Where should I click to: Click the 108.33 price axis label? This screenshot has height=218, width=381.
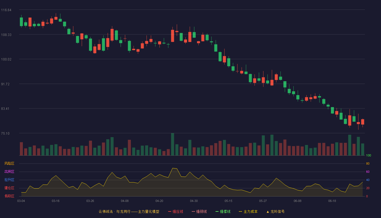pos(6,35)
